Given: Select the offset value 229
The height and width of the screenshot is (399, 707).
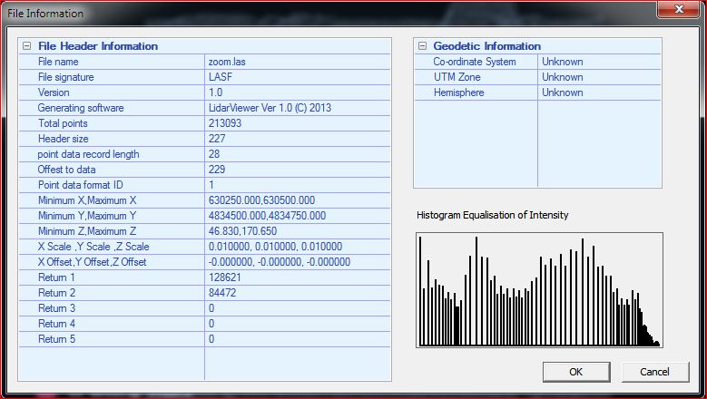Looking at the screenshot, I should (217, 170).
